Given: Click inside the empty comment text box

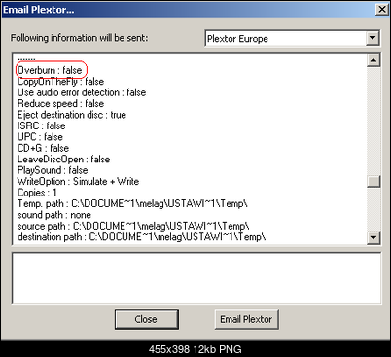Looking at the screenshot, I should click(196, 279).
